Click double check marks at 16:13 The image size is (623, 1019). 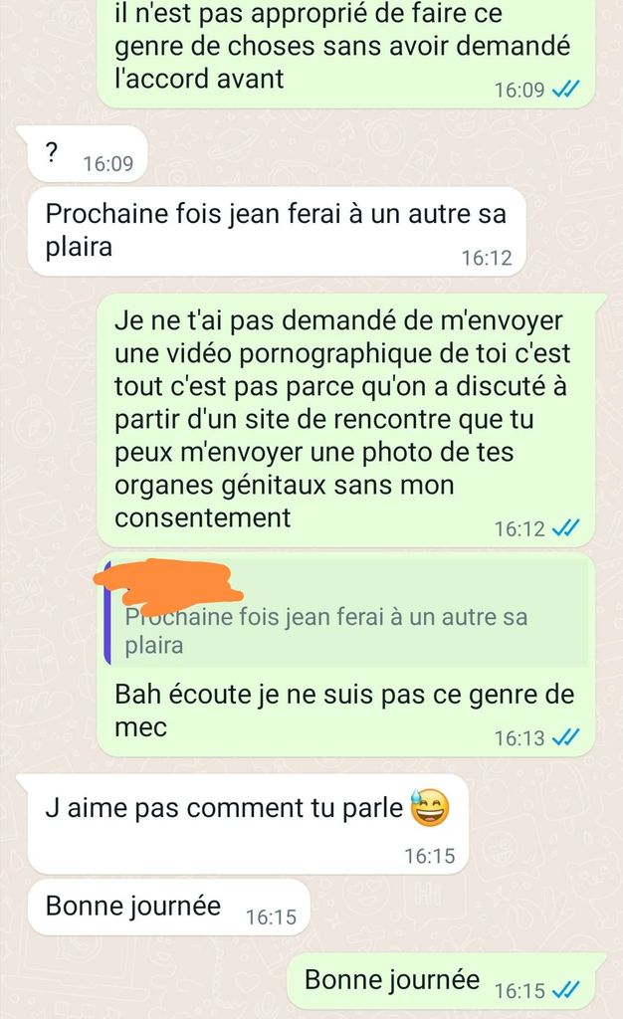(x=565, y=737)
